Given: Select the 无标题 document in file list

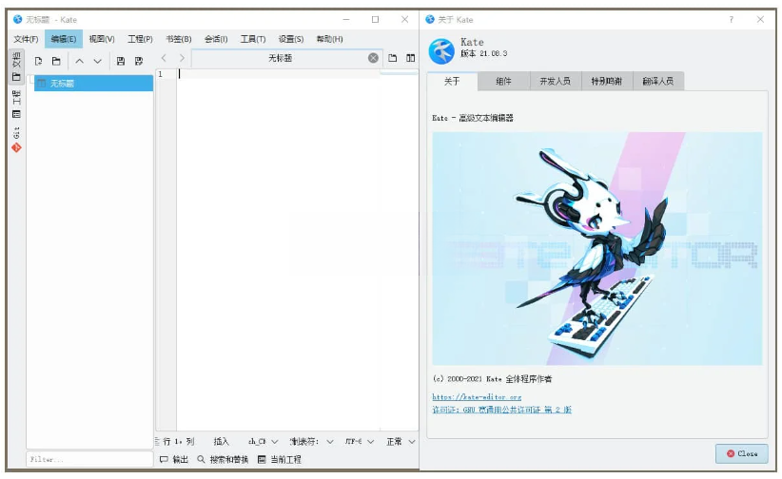Looking at the screenshot, I should 93,84.
